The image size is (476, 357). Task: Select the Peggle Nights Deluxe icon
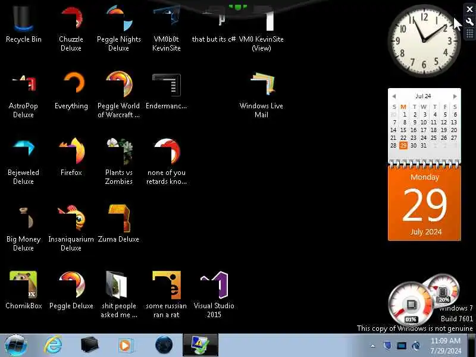pos(118,29)
